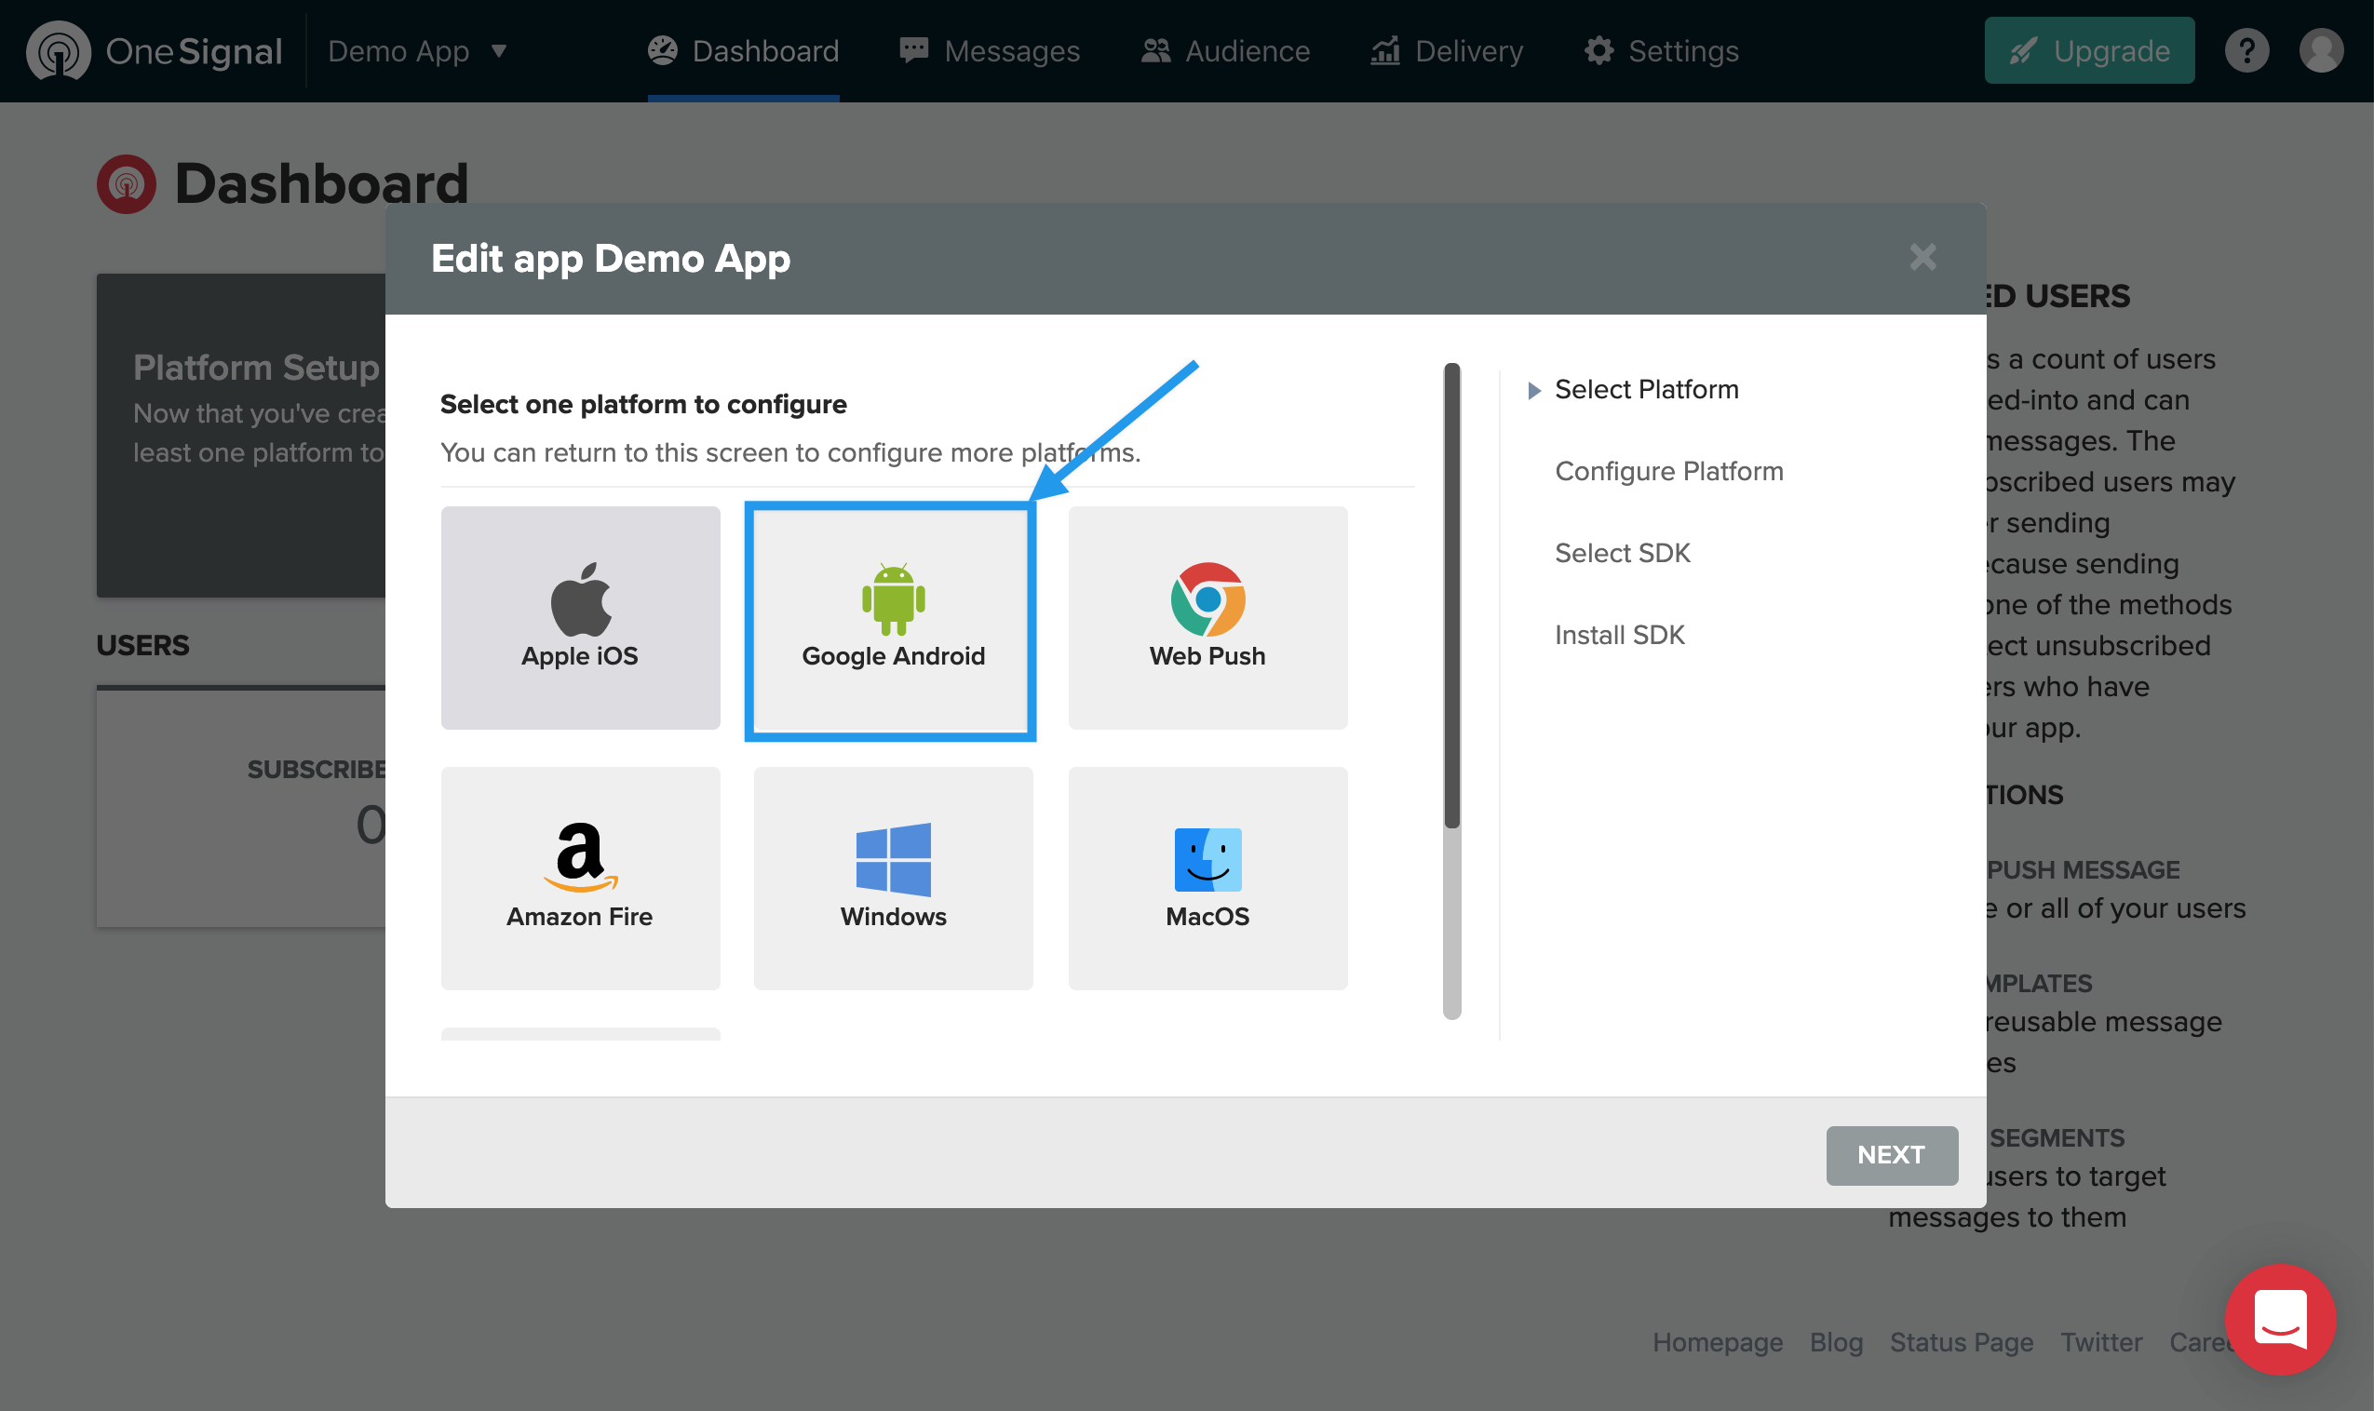Open the Audience tab
The width and height of the screenshot is (2374, 1411).
coord(1224,50)
